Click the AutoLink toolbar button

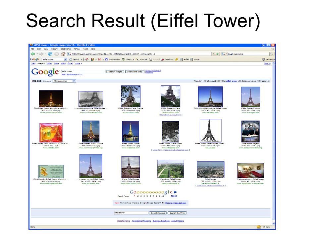coord(141,59)
